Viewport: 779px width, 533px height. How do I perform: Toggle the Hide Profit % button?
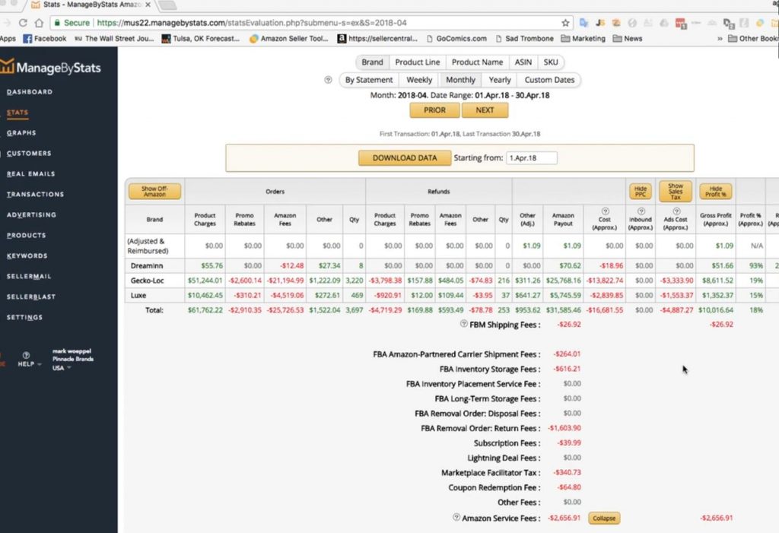coord(715,192)
